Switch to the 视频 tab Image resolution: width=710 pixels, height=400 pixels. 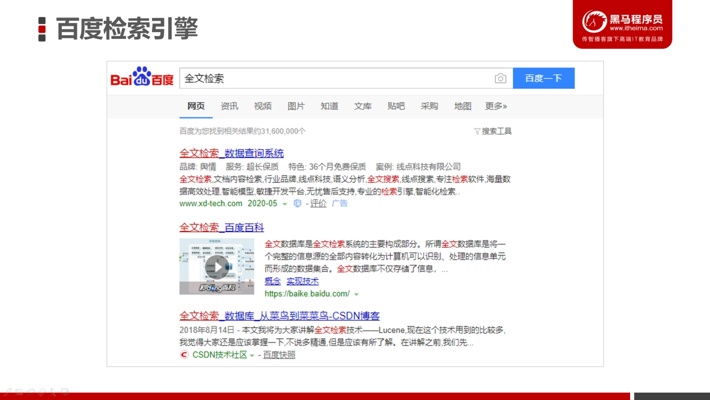pyautogui.click(x=263, y=106)
